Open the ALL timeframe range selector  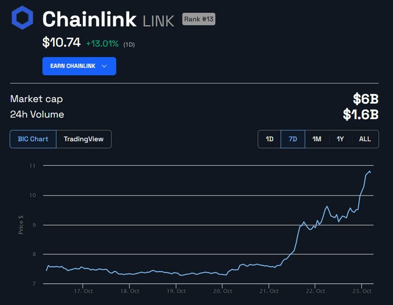(x=365, y=139)
